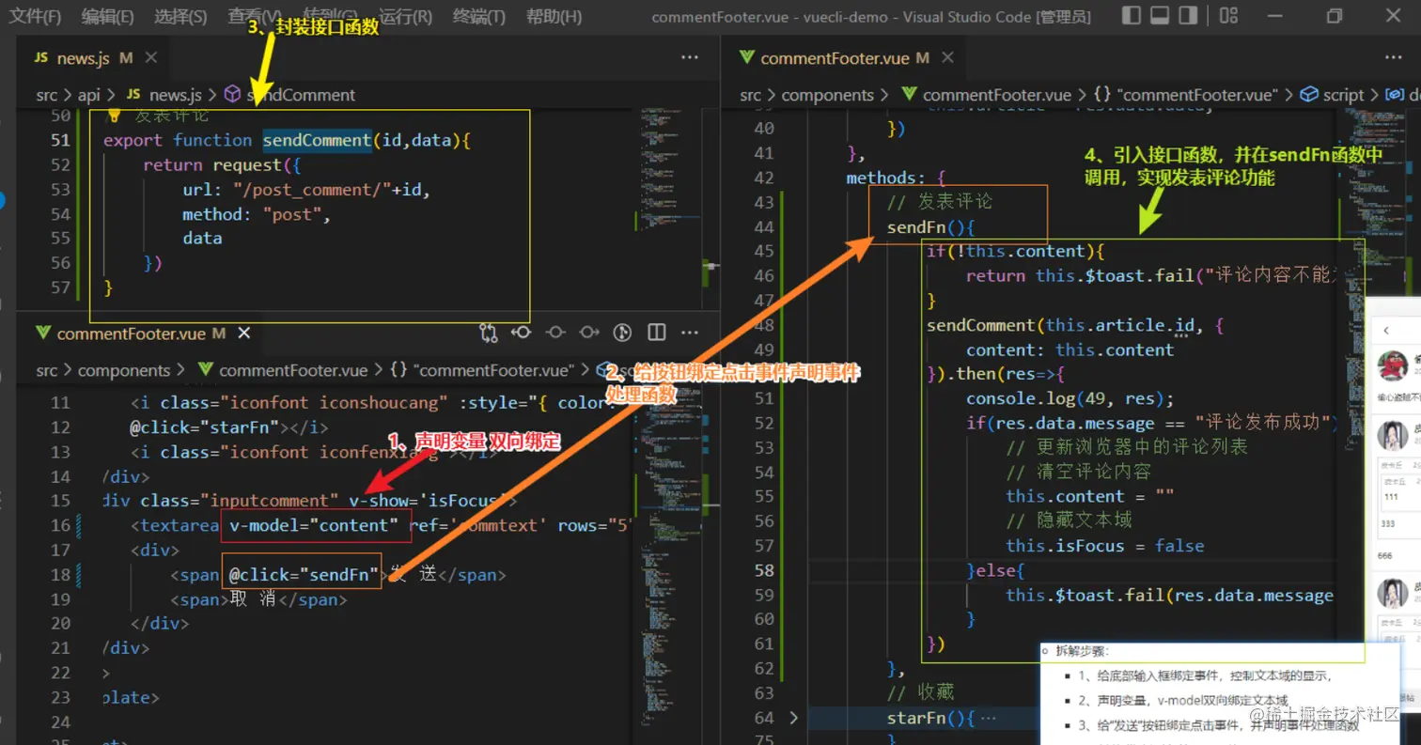The height and width of the screenshot is (745, 1421).
Task: Open the 选择(S) menu
Action: pyautogui.click(x=180, y=16)
